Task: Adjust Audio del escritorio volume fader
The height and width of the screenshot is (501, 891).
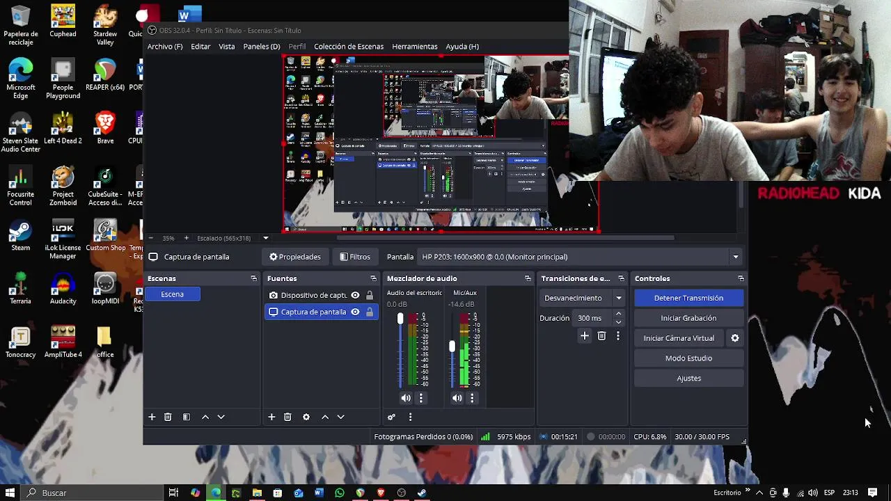Action: coord(400,319)
